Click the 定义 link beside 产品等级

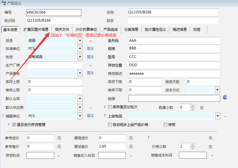point(90,73)
